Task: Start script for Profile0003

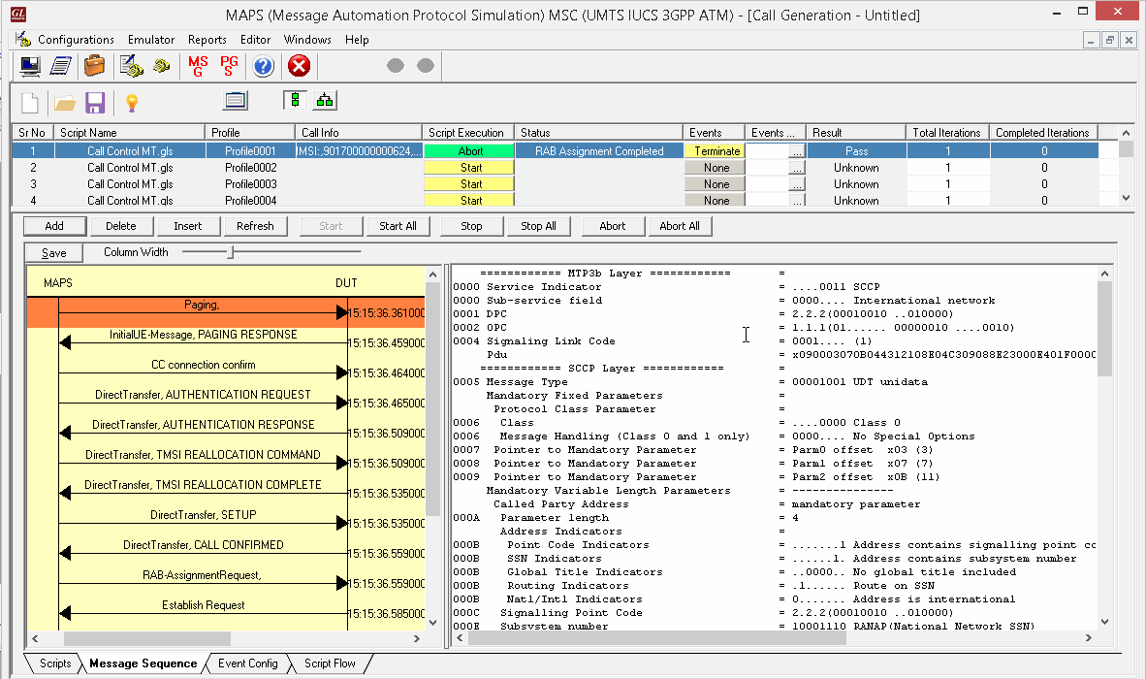Action: [470, 184]
